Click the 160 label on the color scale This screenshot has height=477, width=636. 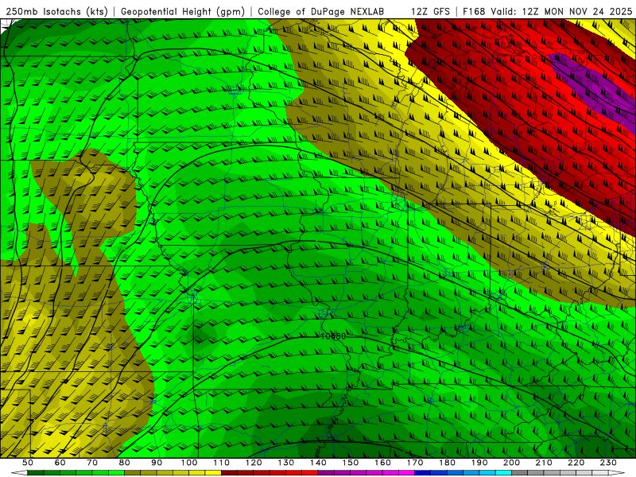(382, 463)
